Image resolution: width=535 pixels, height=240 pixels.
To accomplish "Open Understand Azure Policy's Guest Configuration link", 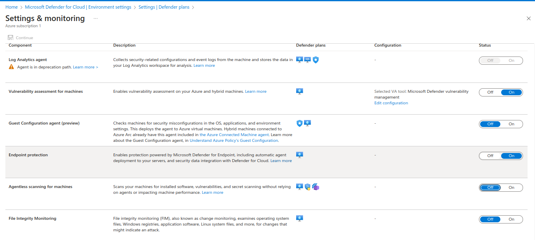I will click(234, 141).
